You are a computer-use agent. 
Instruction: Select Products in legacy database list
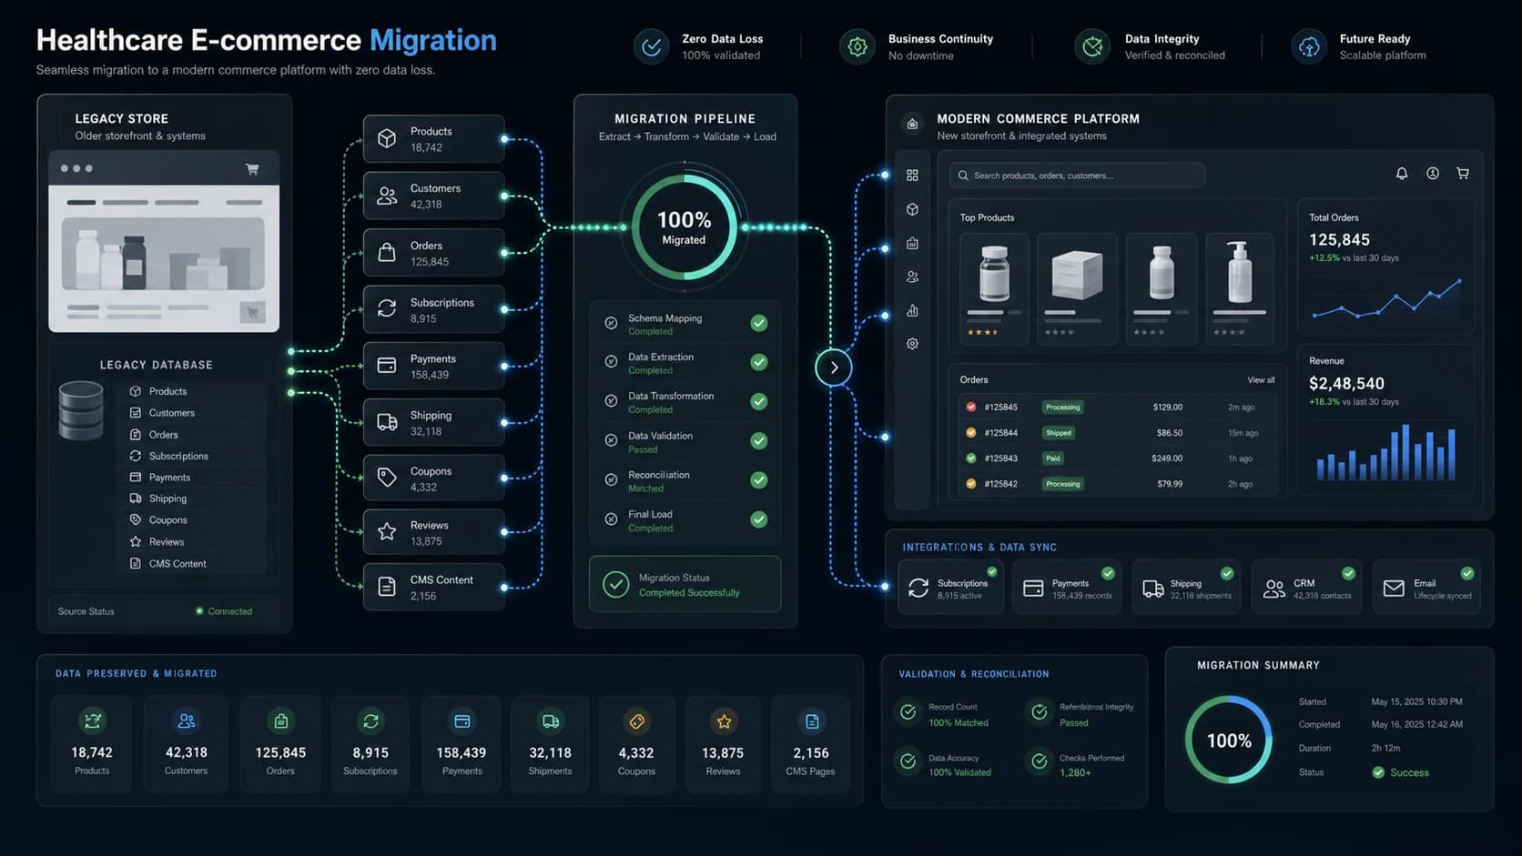click(x=192, y=391)
